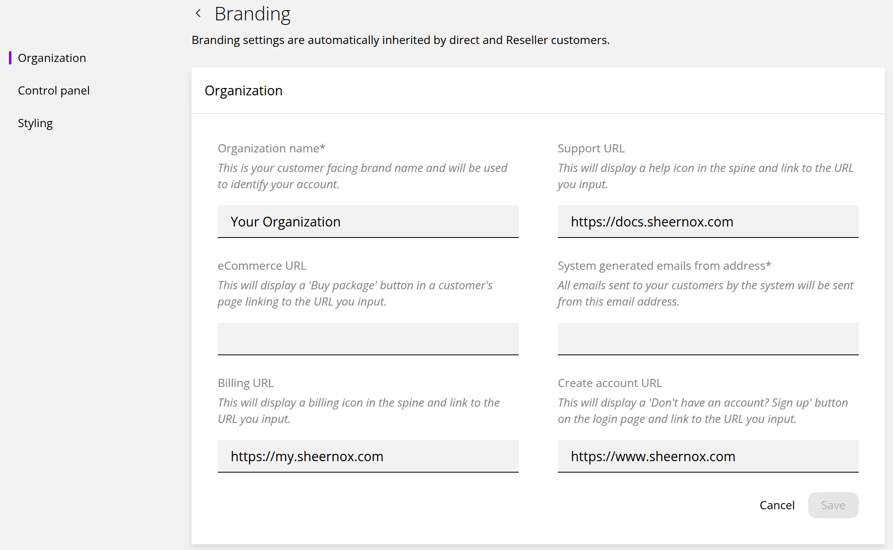
Task: Click the 'All emails sent to your customers' text
Action: tap(705, 293)
